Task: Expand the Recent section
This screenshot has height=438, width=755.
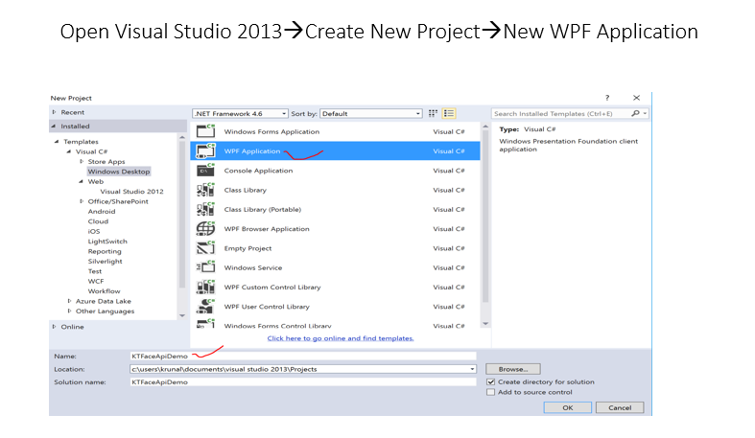Action: point(55,112)
